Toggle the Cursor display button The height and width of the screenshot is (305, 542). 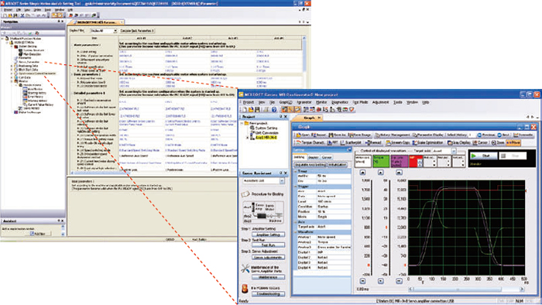tap(481, 142)
